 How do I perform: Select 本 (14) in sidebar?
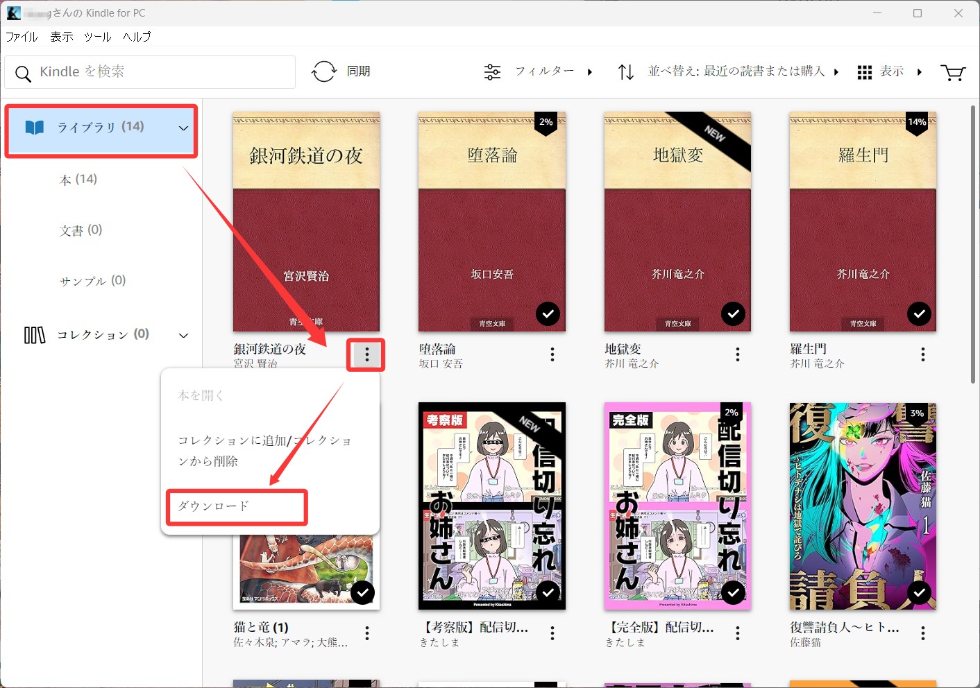78,180
